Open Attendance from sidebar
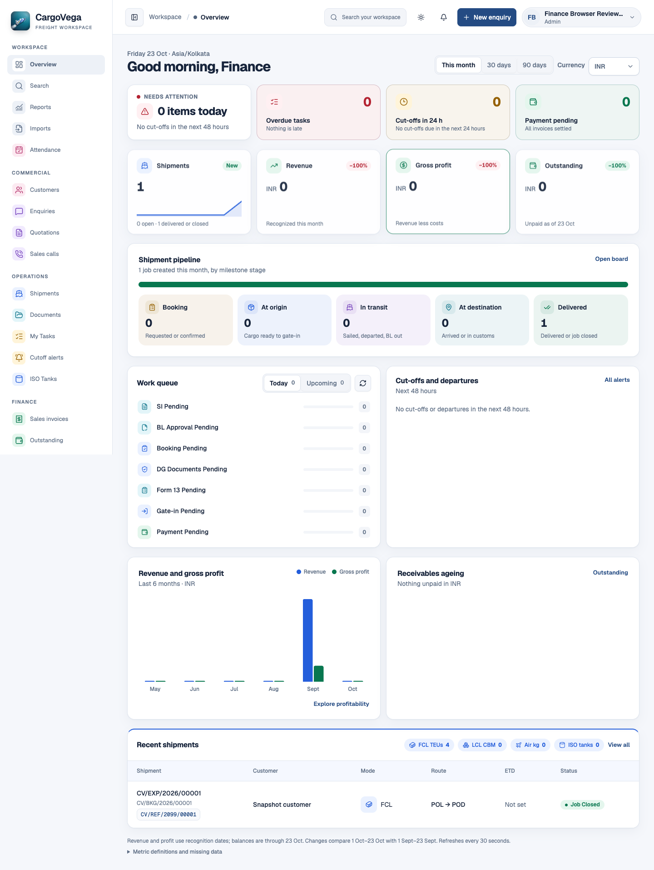654x870 pixels. pos(56,150)
